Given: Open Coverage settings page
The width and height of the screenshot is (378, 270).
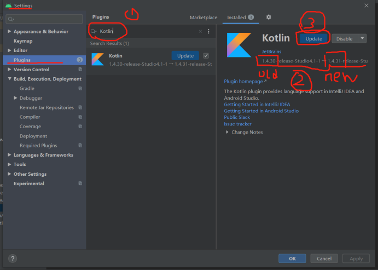Looking at the screenshot, I should pos(31,127).
